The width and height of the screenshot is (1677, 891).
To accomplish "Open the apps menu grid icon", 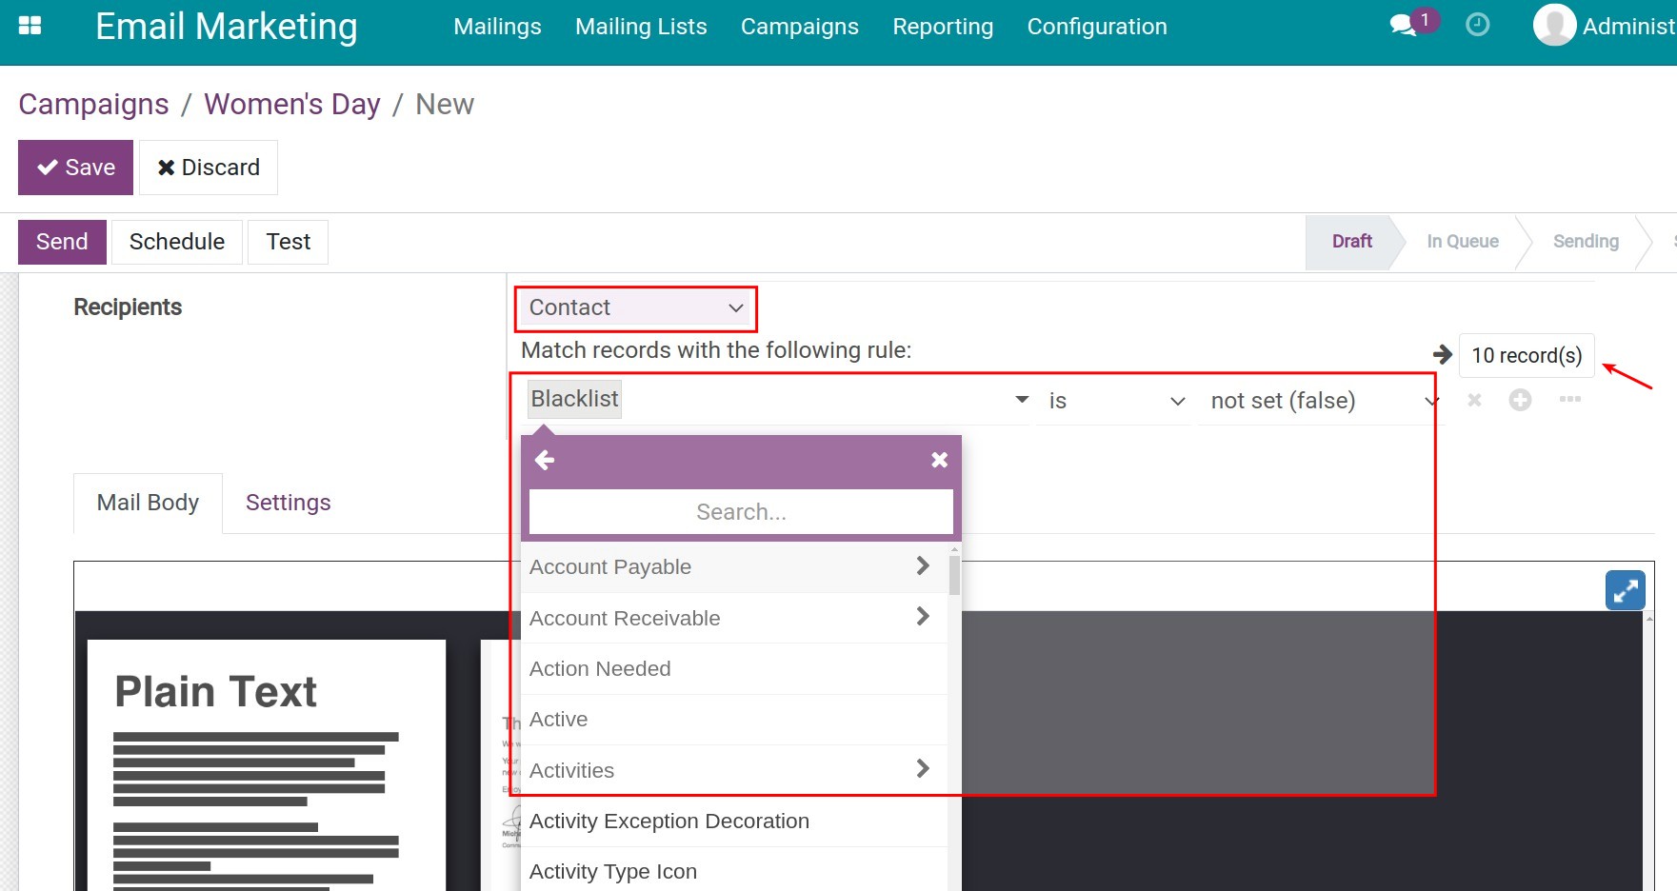I will tap(30, 25).
